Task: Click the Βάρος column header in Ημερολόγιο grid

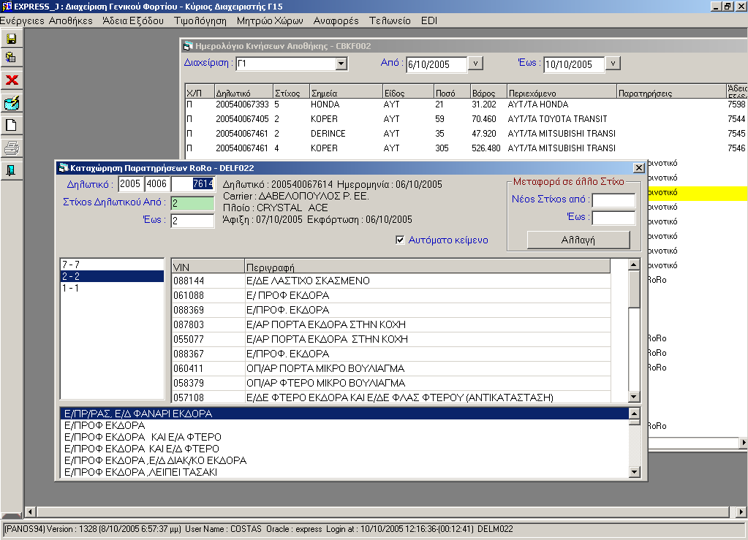Action: point(488,93)
